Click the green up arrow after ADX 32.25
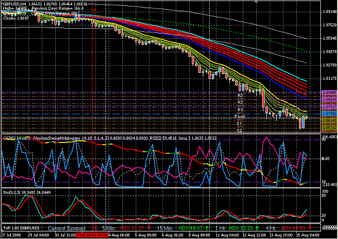The height and width of the screenshot is (239, 338). click(257, 227)
